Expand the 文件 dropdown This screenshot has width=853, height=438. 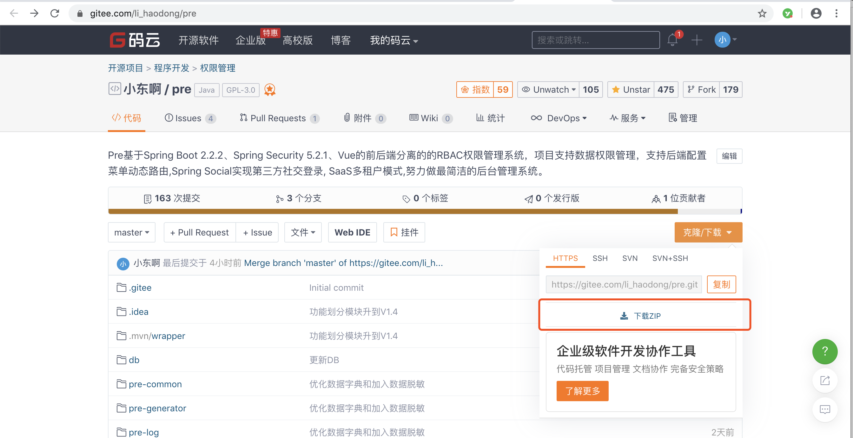(x=303, y=232)
